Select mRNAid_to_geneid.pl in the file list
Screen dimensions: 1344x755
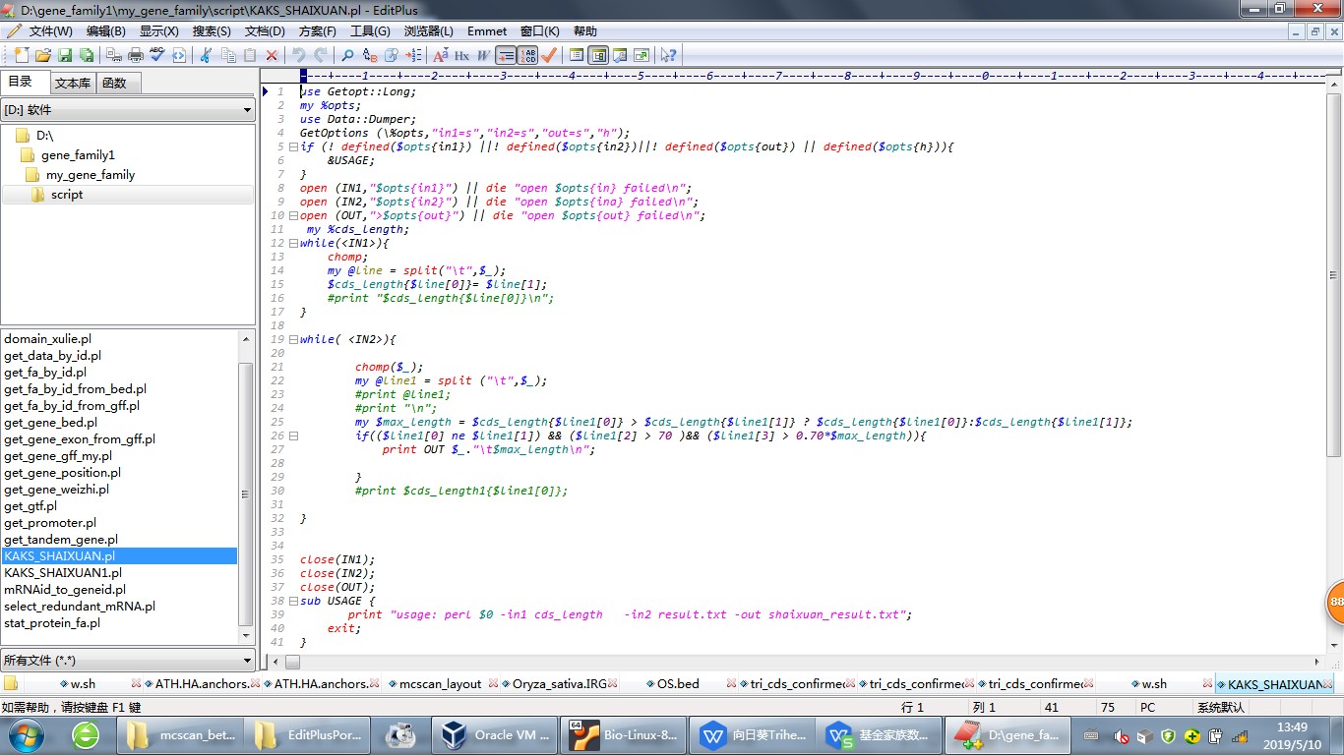point(65,590)
